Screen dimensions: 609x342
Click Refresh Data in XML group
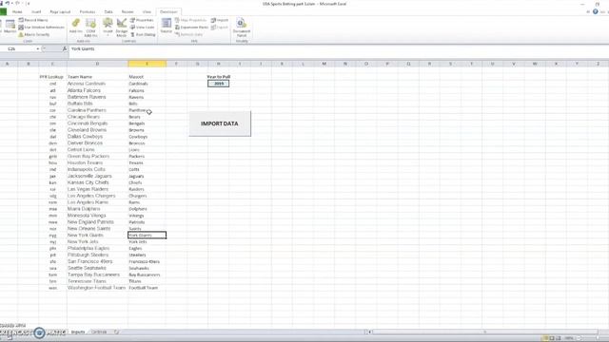(188, 34)
